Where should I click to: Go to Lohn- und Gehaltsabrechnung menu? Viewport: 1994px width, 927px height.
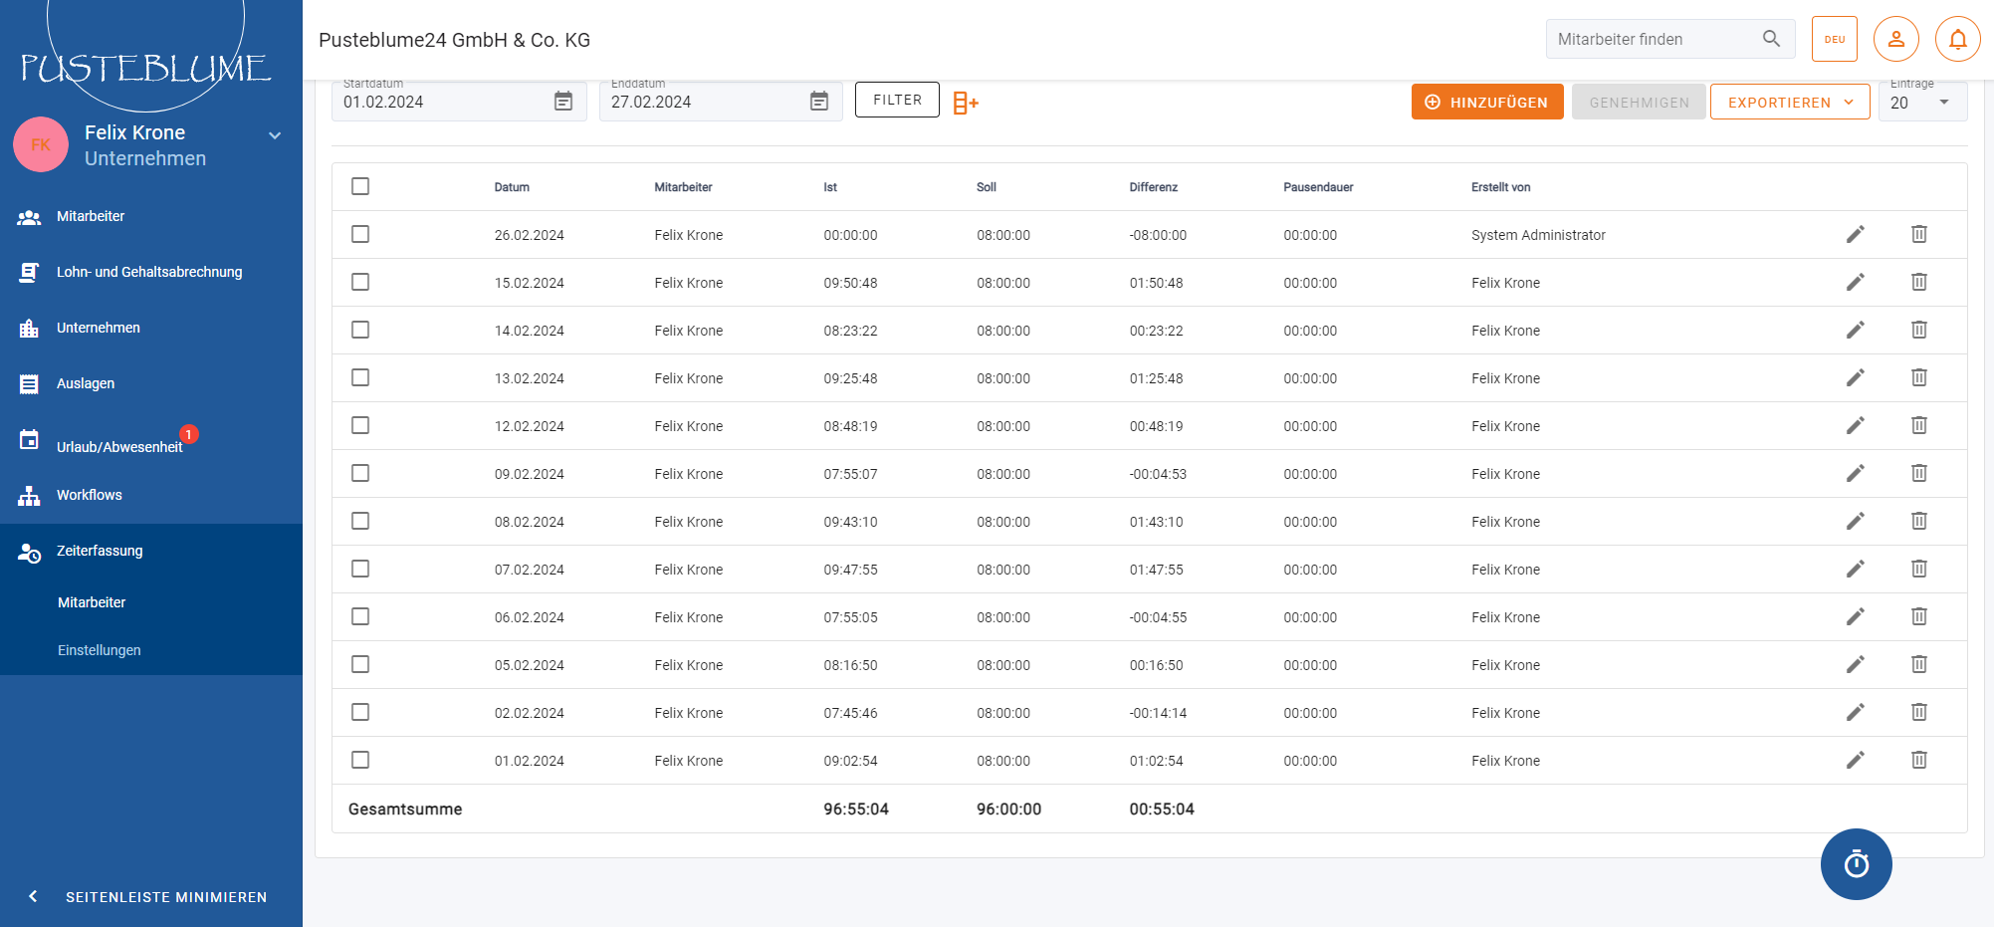coord(149,272)
